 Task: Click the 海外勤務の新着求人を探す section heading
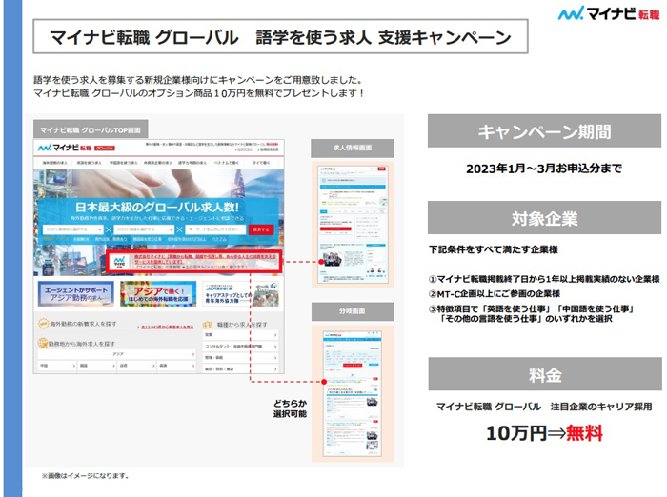(84, 324)
